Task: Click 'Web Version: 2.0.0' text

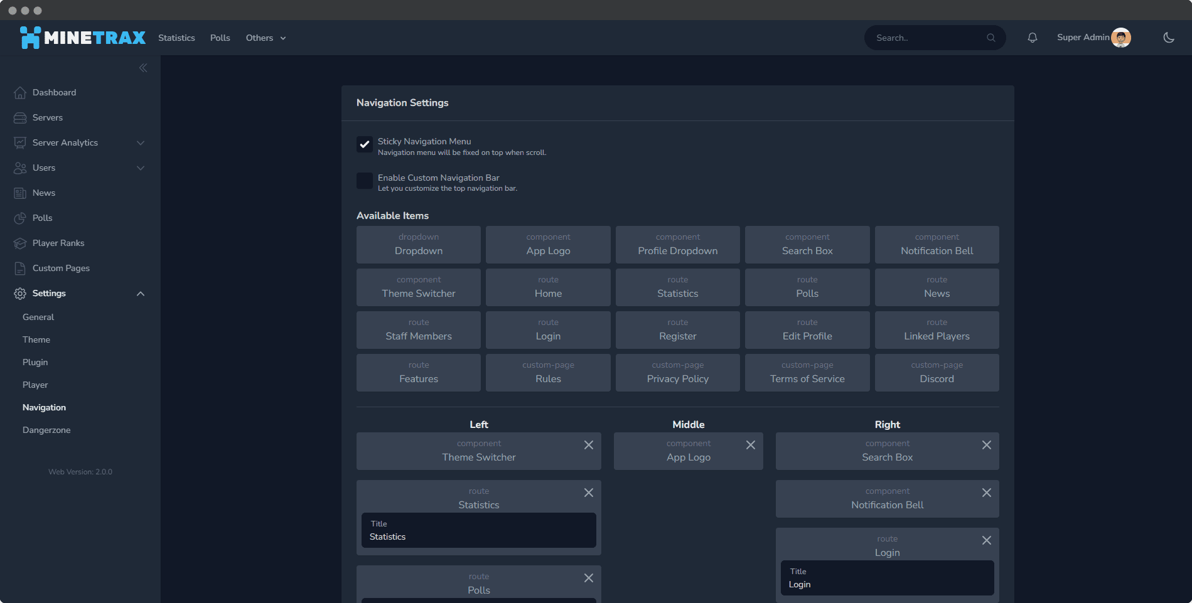Action: click(80, 472)
